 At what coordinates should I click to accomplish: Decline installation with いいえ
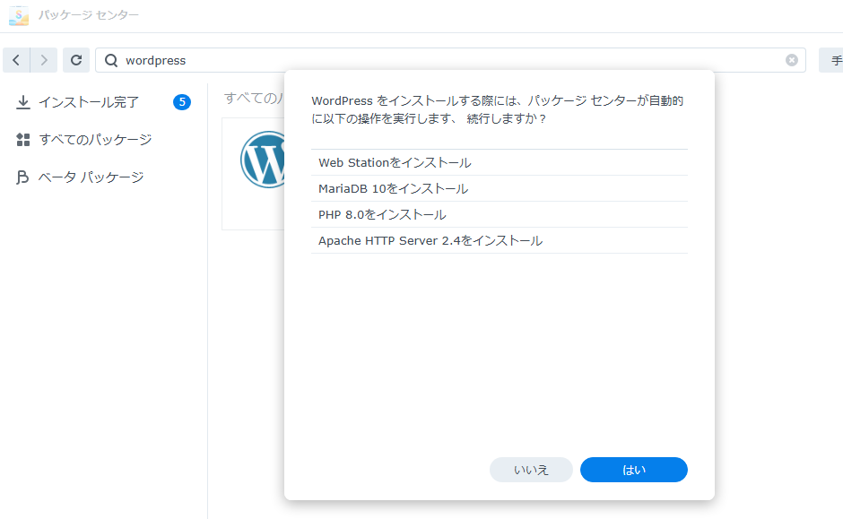click(x=531, y=470)
